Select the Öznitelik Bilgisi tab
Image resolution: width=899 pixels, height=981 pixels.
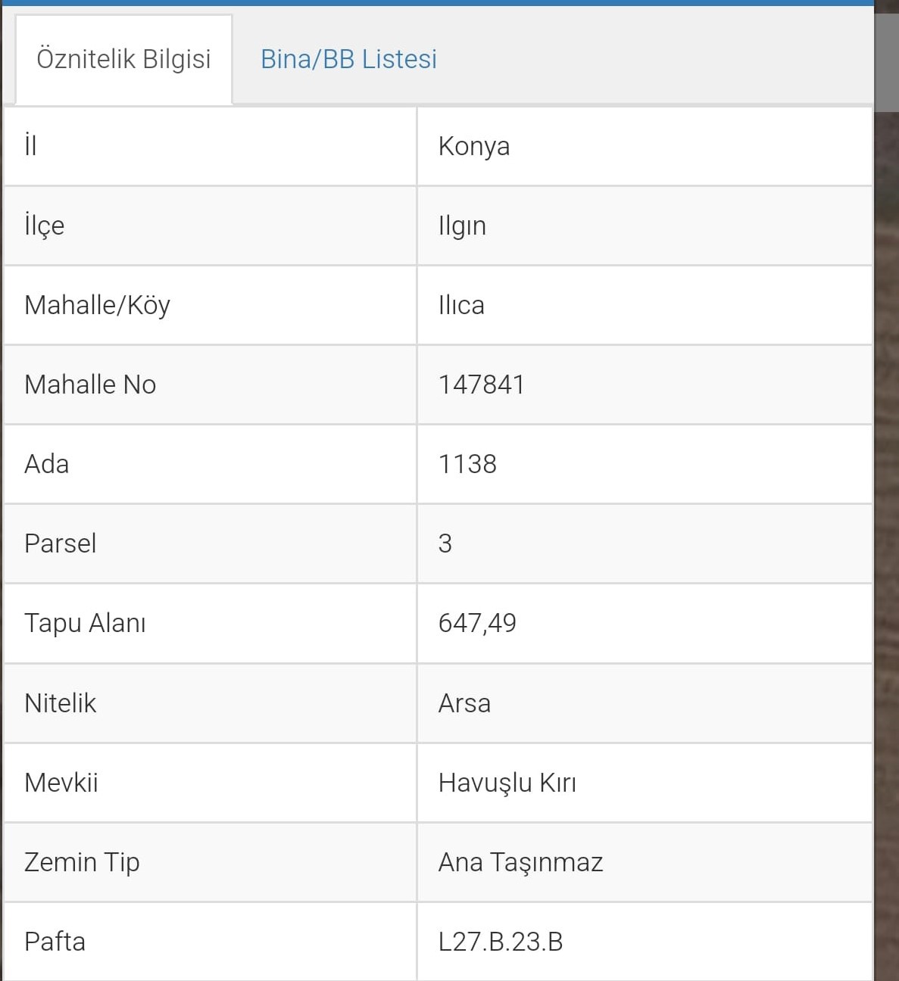pos(123,59)
